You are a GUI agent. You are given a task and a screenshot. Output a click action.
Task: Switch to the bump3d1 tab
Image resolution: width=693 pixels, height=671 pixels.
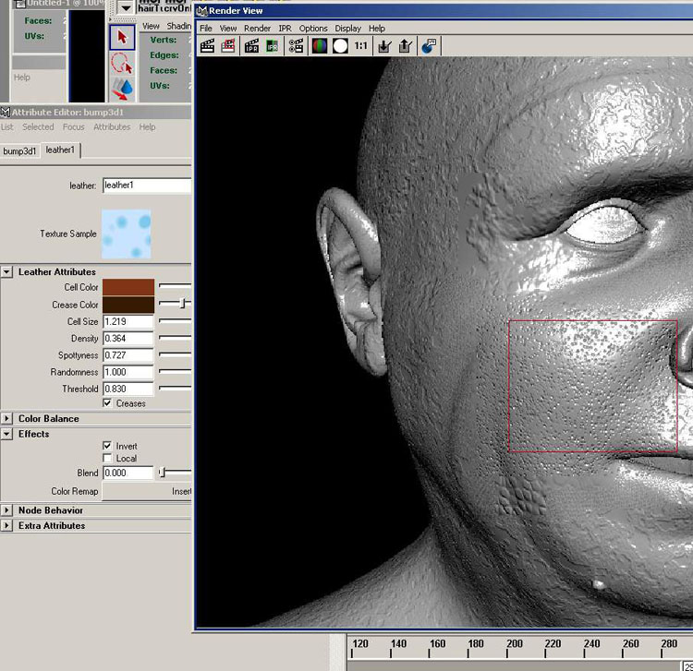[x=19, y=150]
